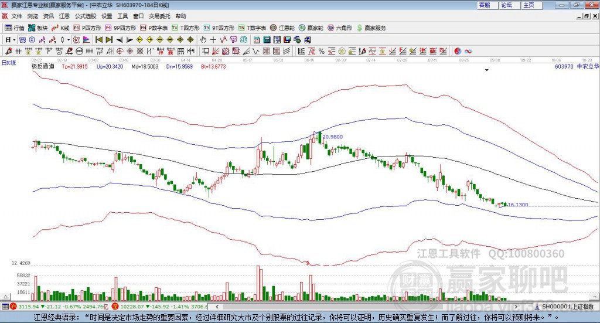
Task: Select the percent (%) line tool
Action: (x=321, y=51)
